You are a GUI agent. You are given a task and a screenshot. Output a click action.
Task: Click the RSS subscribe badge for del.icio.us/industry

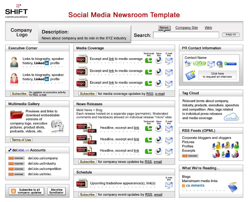coord(16,164)
